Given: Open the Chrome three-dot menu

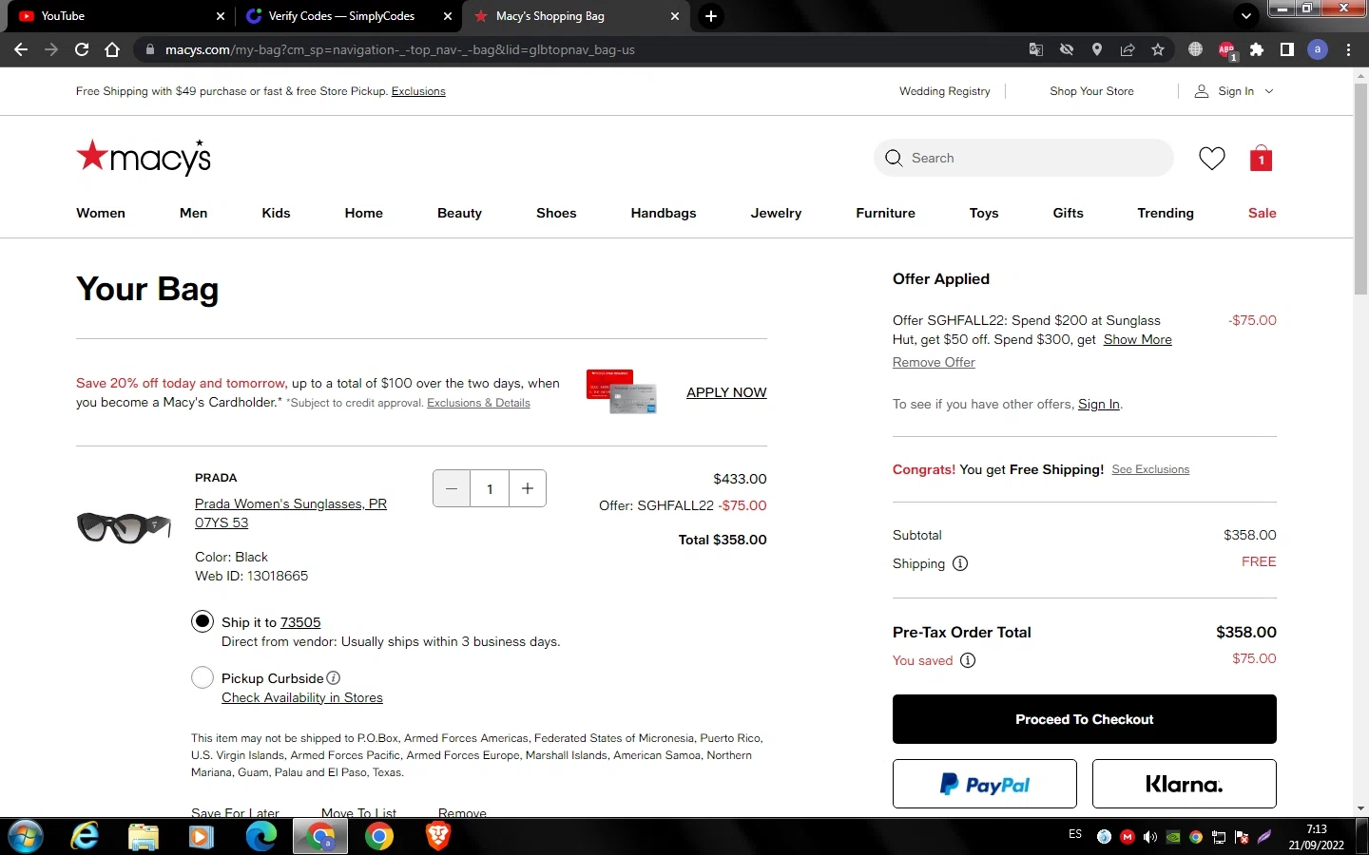Looking at the screenshot, I should coord(1348,49).
